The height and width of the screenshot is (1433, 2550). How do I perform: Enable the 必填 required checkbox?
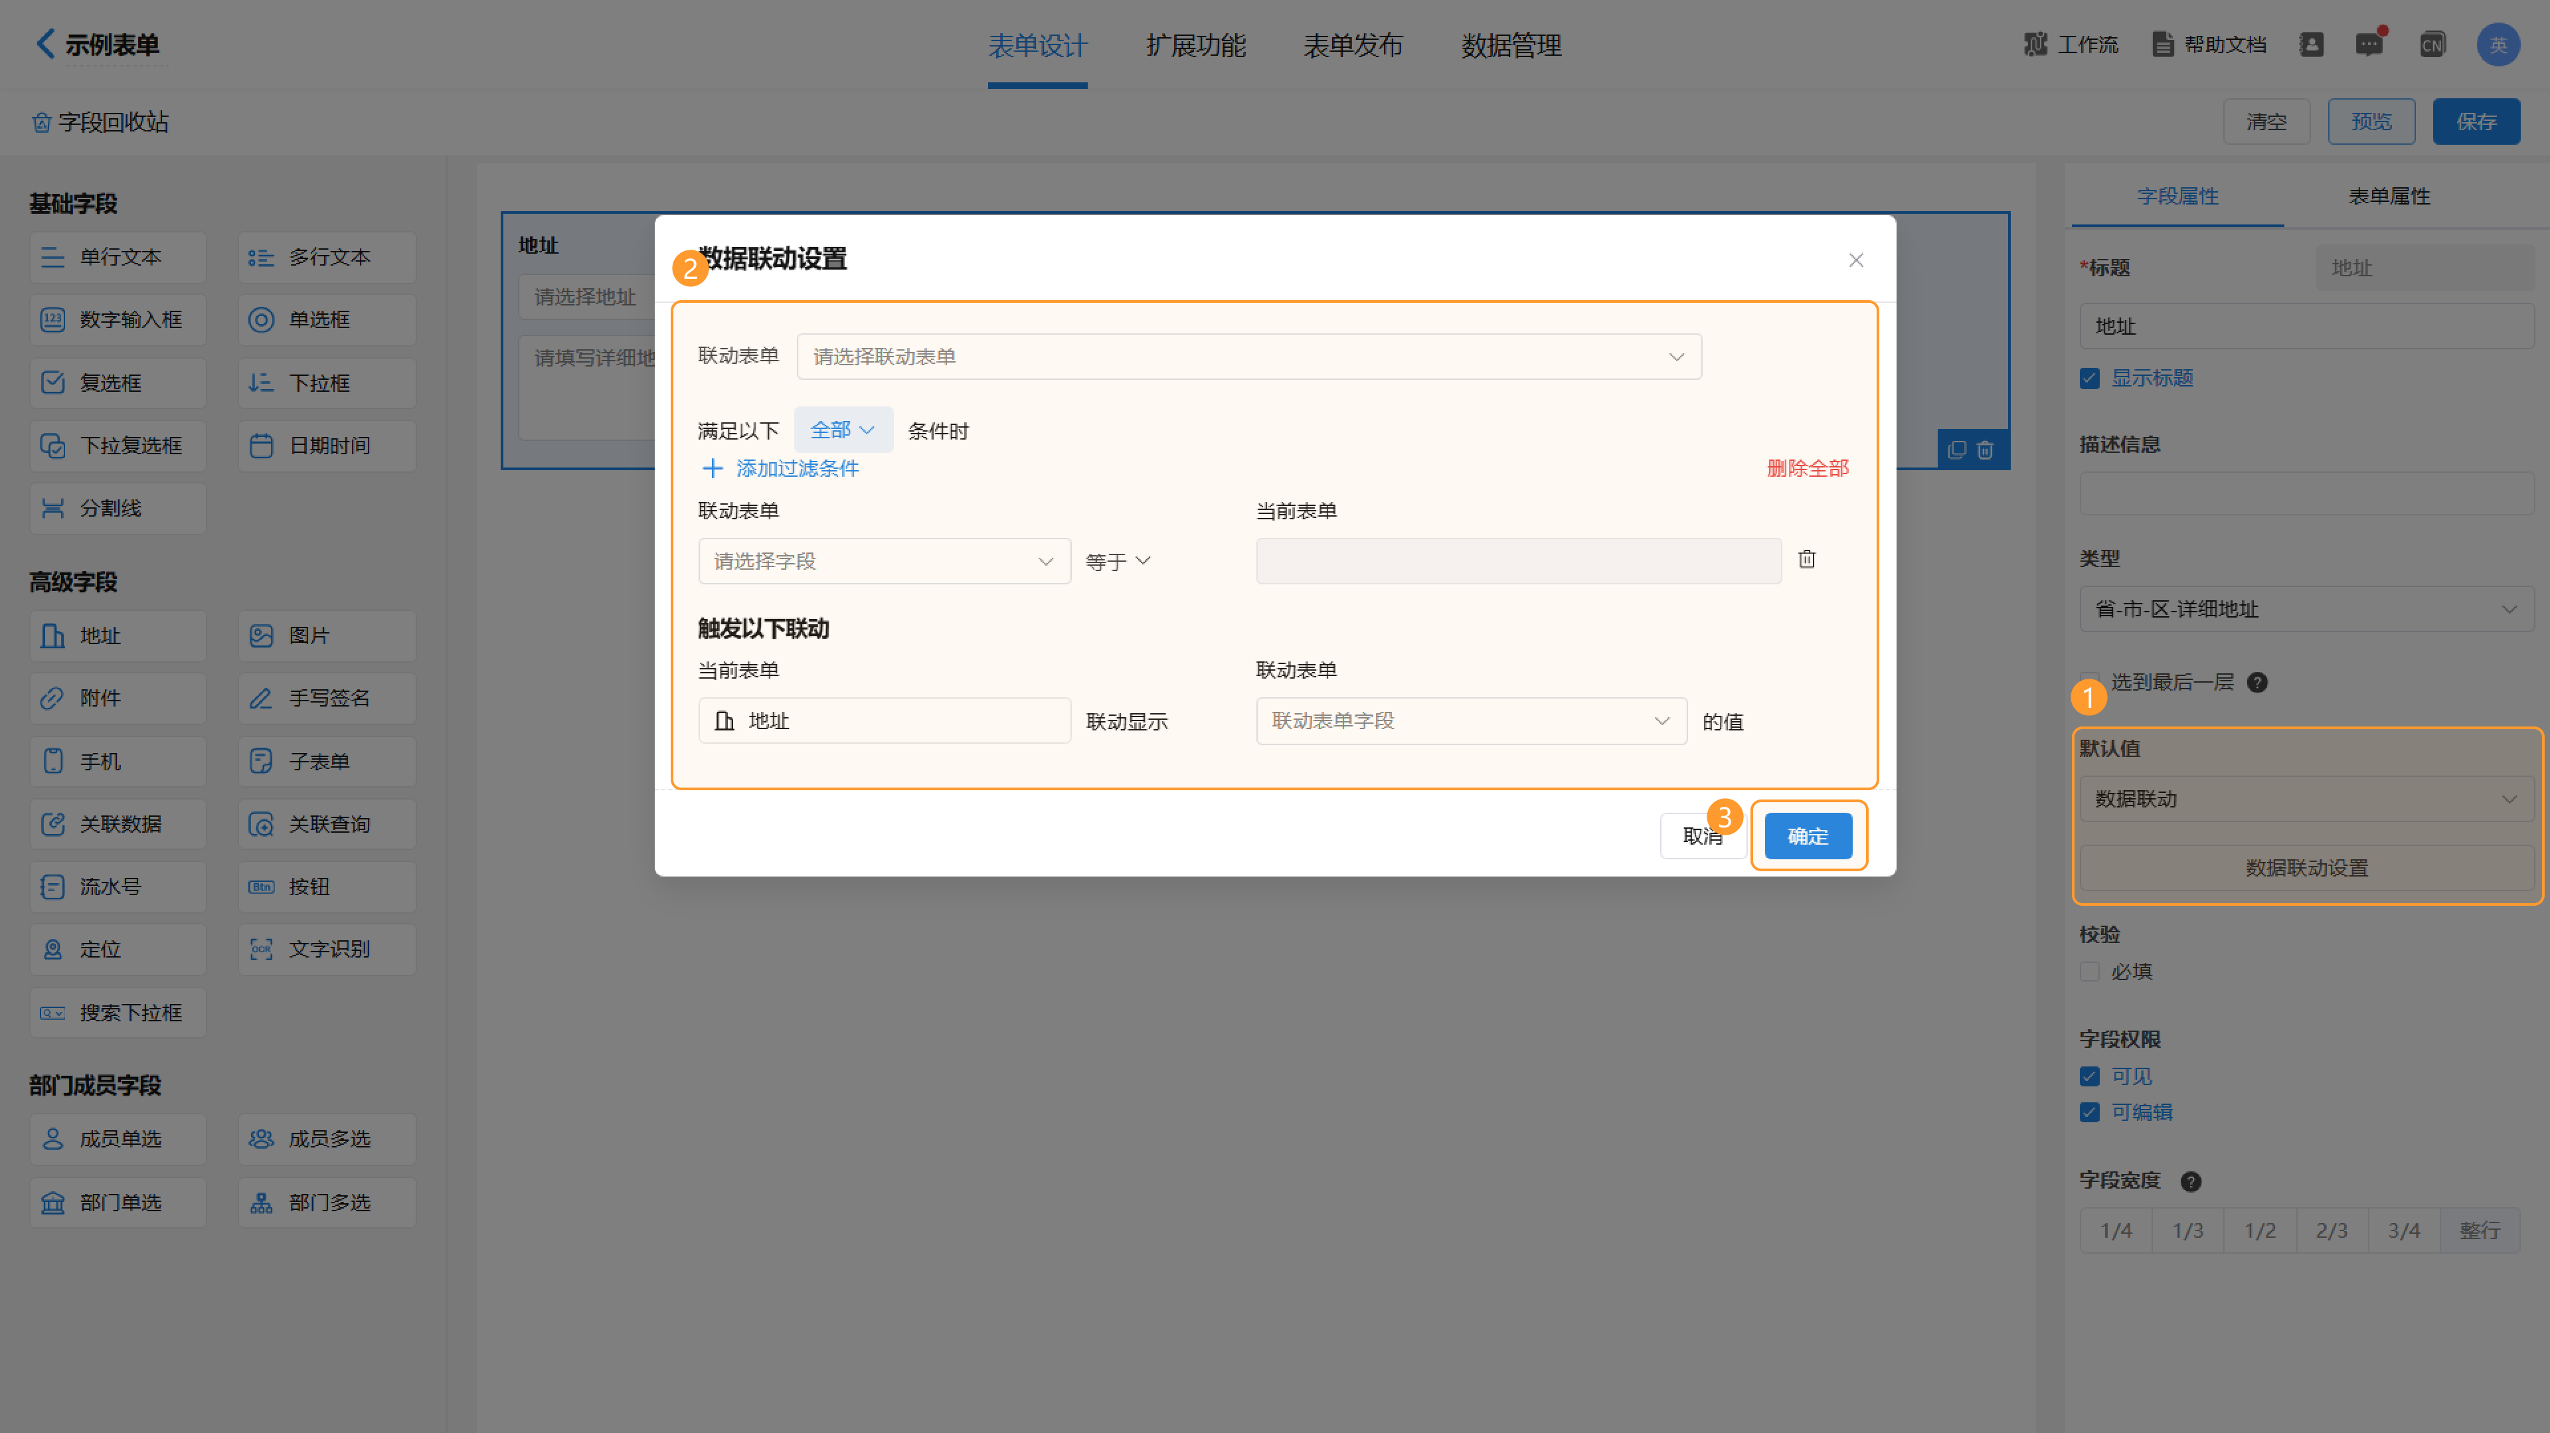click(2090, 972)
